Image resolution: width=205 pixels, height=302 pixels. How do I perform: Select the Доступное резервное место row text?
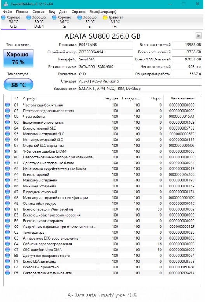46,256
